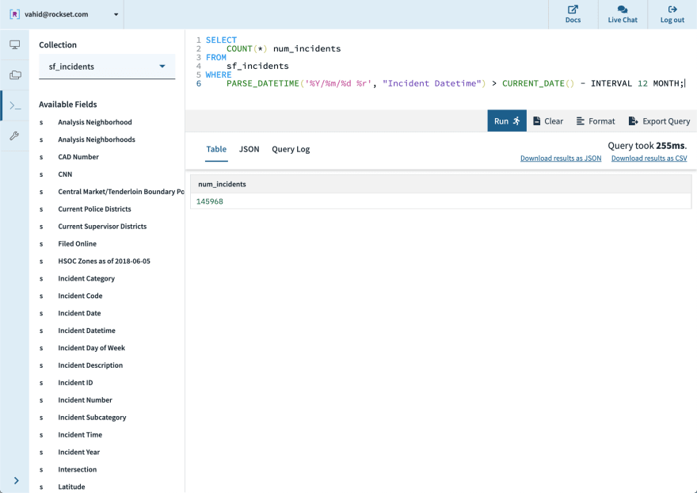Select the CNN field
The height and width of the screenshot is (493, 697).
(x=65, y=174)
